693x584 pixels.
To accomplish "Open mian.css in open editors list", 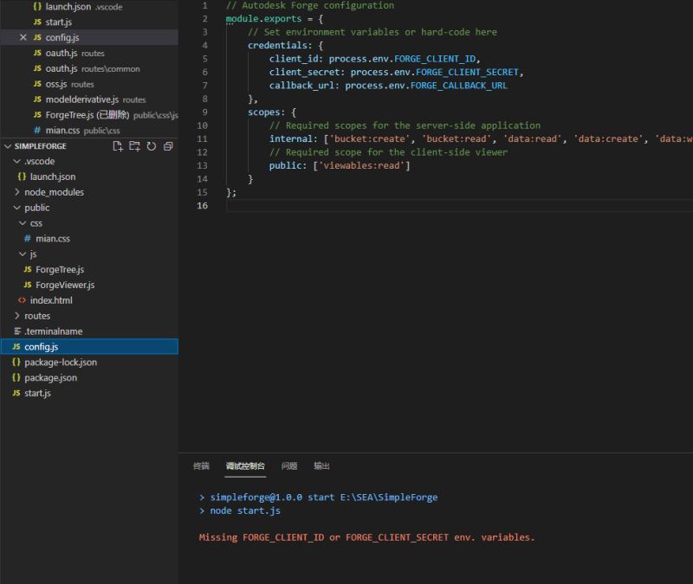I will click(x=89, y=131).
